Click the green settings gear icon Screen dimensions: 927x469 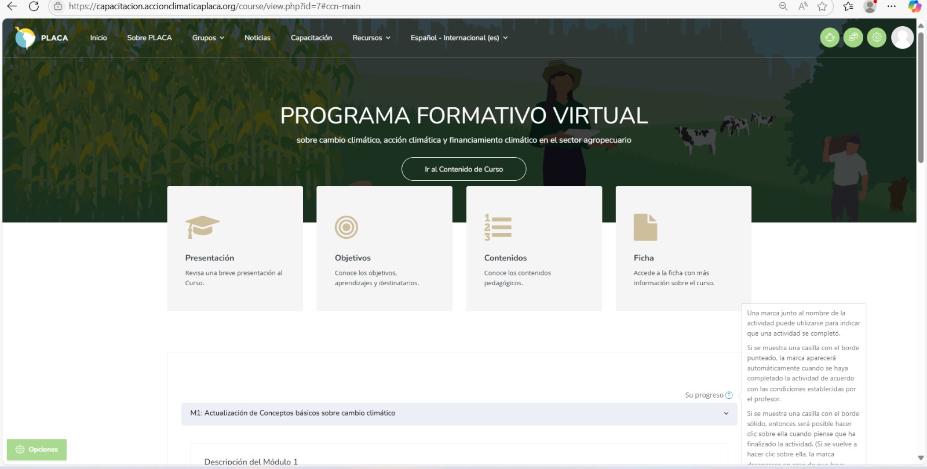pyautogui.click(x=877, y=38)
